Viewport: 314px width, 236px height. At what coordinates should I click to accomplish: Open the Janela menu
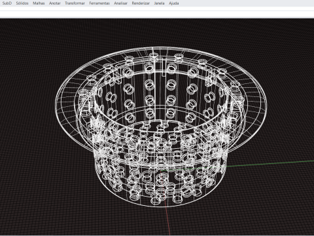159,3
